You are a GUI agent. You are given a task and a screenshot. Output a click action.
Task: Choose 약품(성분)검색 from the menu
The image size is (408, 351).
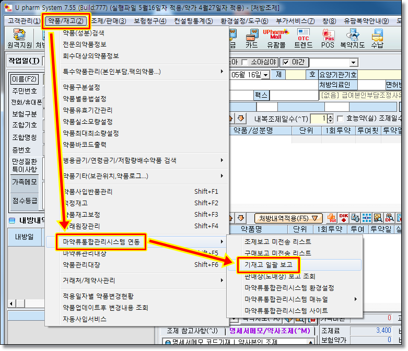coord(83,33)
